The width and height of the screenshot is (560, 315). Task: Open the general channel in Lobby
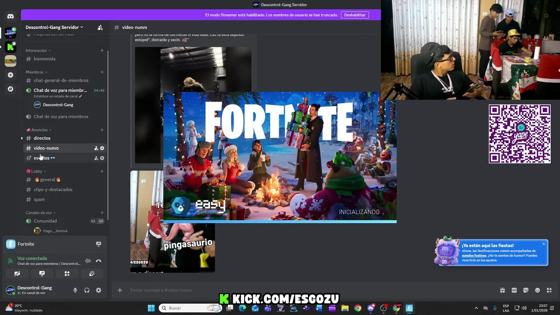64,180
